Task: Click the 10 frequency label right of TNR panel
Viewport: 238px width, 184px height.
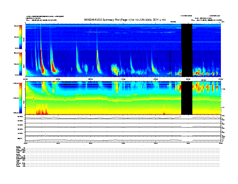Action: pyautogui.click(x=223, y=107)
